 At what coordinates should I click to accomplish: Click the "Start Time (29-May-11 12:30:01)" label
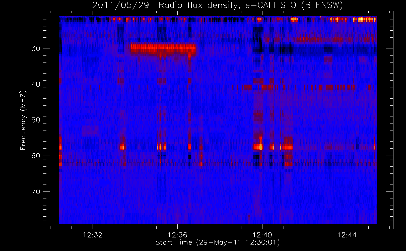coord(218,242)
